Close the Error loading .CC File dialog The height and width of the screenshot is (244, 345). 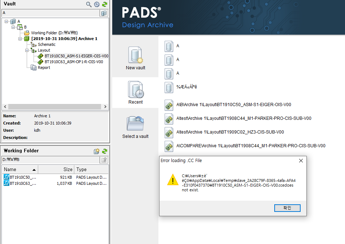coord(301,161)
